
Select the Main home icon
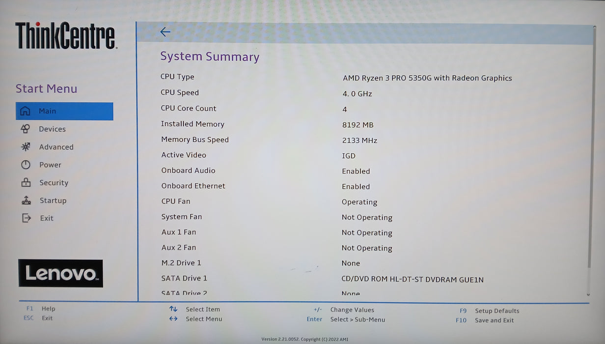pos(25,111)
